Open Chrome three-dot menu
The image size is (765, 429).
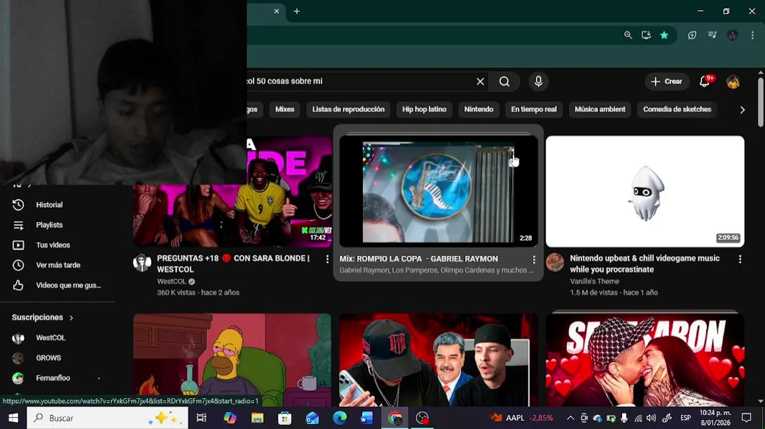coord(752,35)
